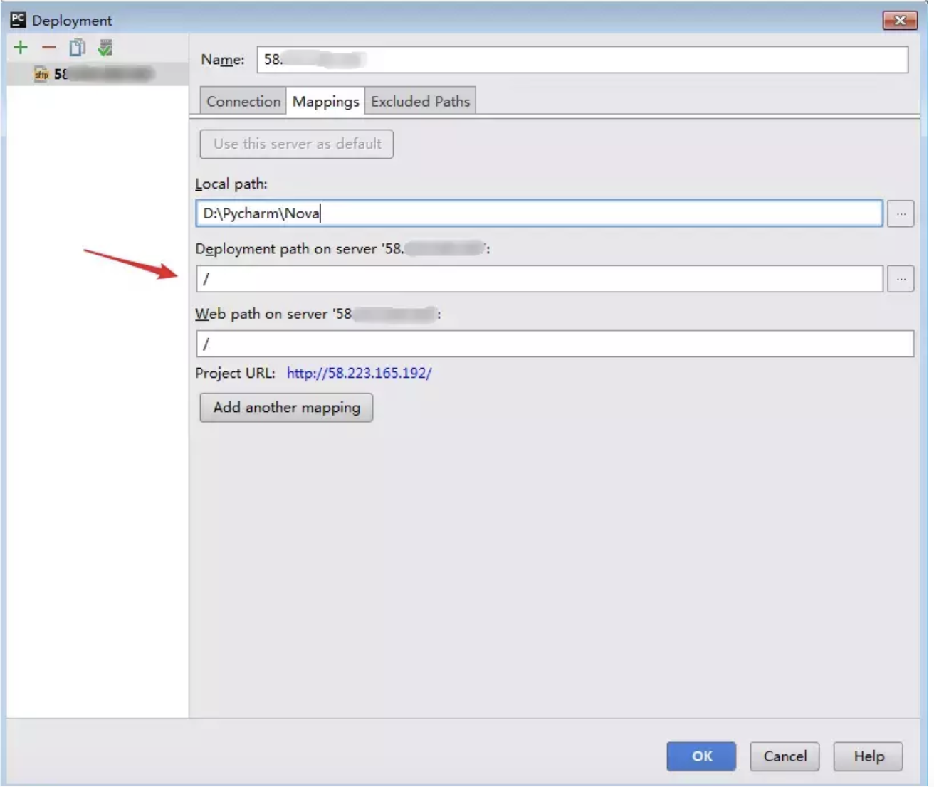Copy the selected server configuration
Image resolution: width=934 pixels, height=787 pixels.
point(77,48)
